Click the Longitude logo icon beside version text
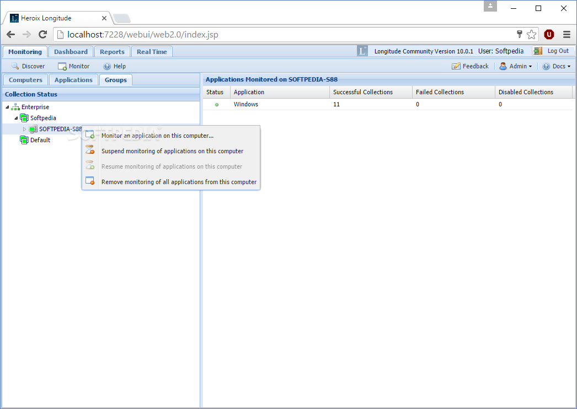The width and height of the screenshot is (577, 409). 362,51
